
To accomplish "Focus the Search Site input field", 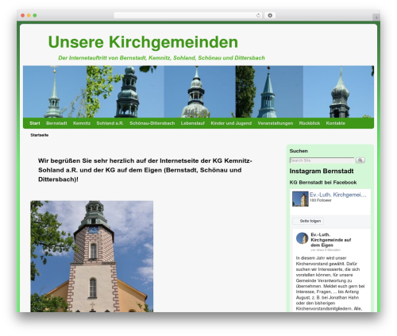I will click(322, 160).
